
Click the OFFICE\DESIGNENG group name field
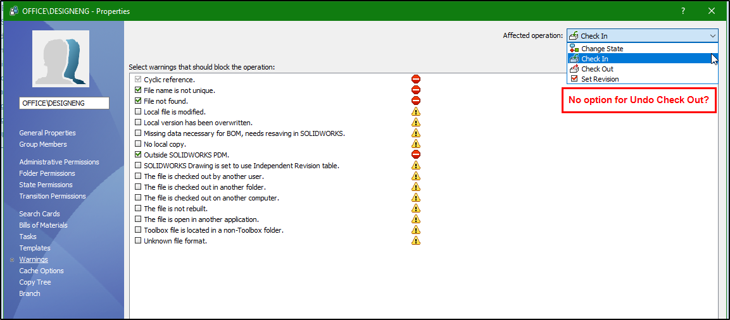coord(64,103)
